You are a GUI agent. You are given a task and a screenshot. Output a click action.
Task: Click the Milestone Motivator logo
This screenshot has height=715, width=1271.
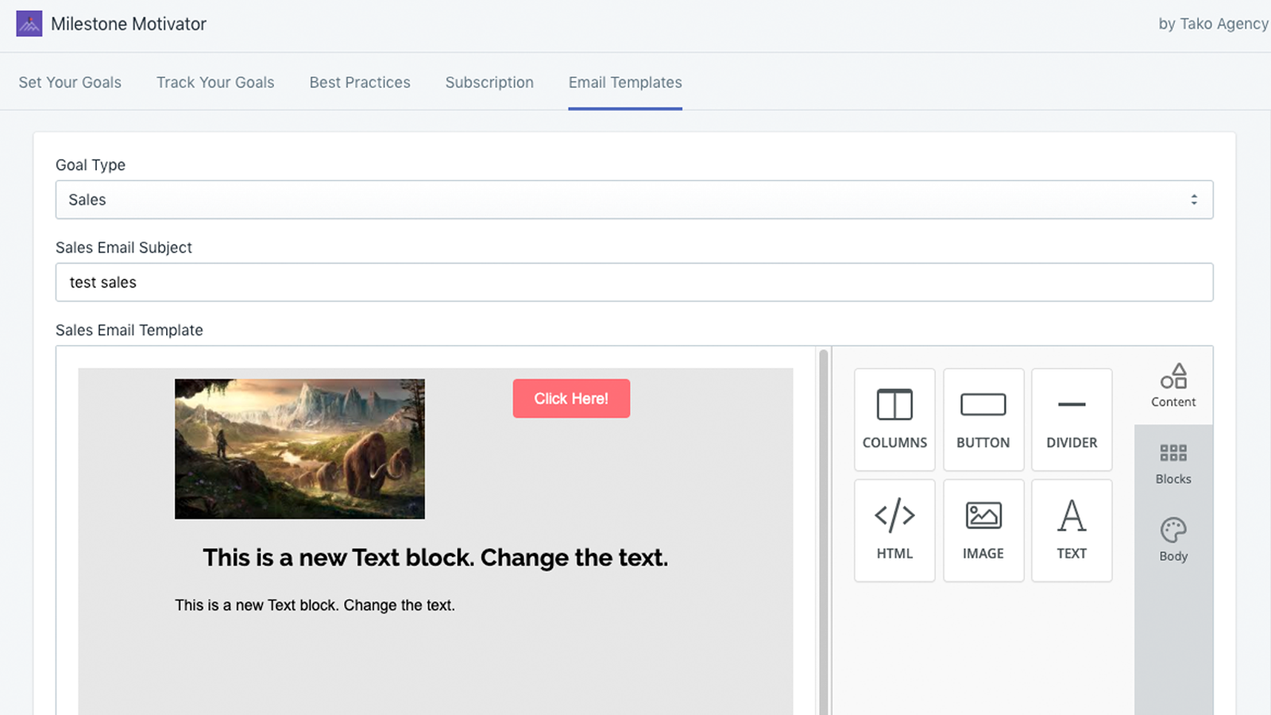coord(29,24)
